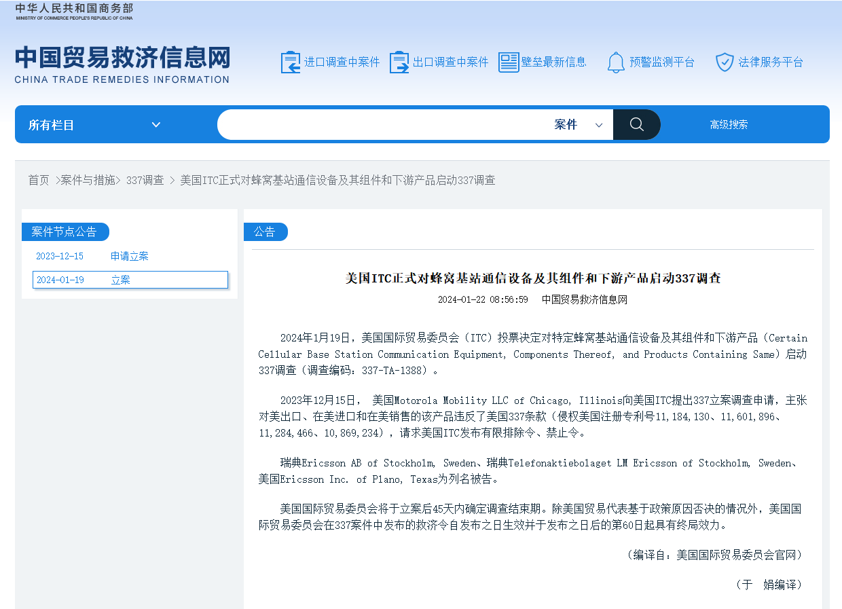Click the timestamp 2024-01-22 08:56:59
This screenshot has height=609, width=842.
(x=483, y=299)
